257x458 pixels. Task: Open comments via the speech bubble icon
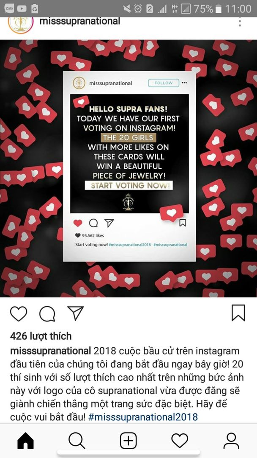coord(47,314)
